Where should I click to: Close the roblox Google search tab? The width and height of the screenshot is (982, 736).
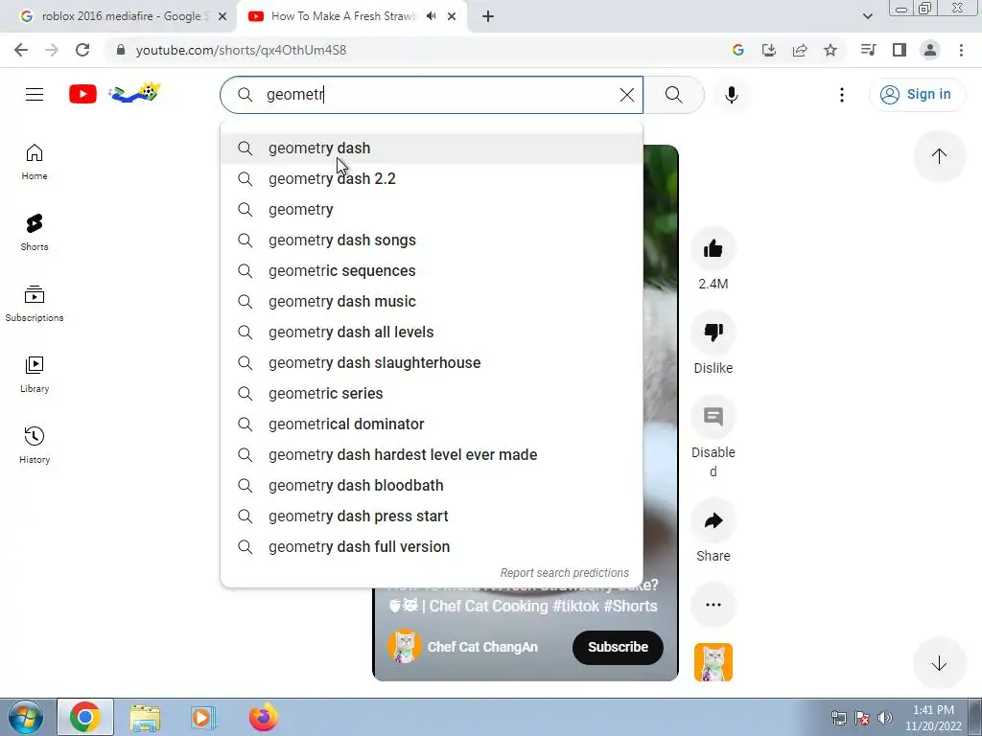(222, 16)
